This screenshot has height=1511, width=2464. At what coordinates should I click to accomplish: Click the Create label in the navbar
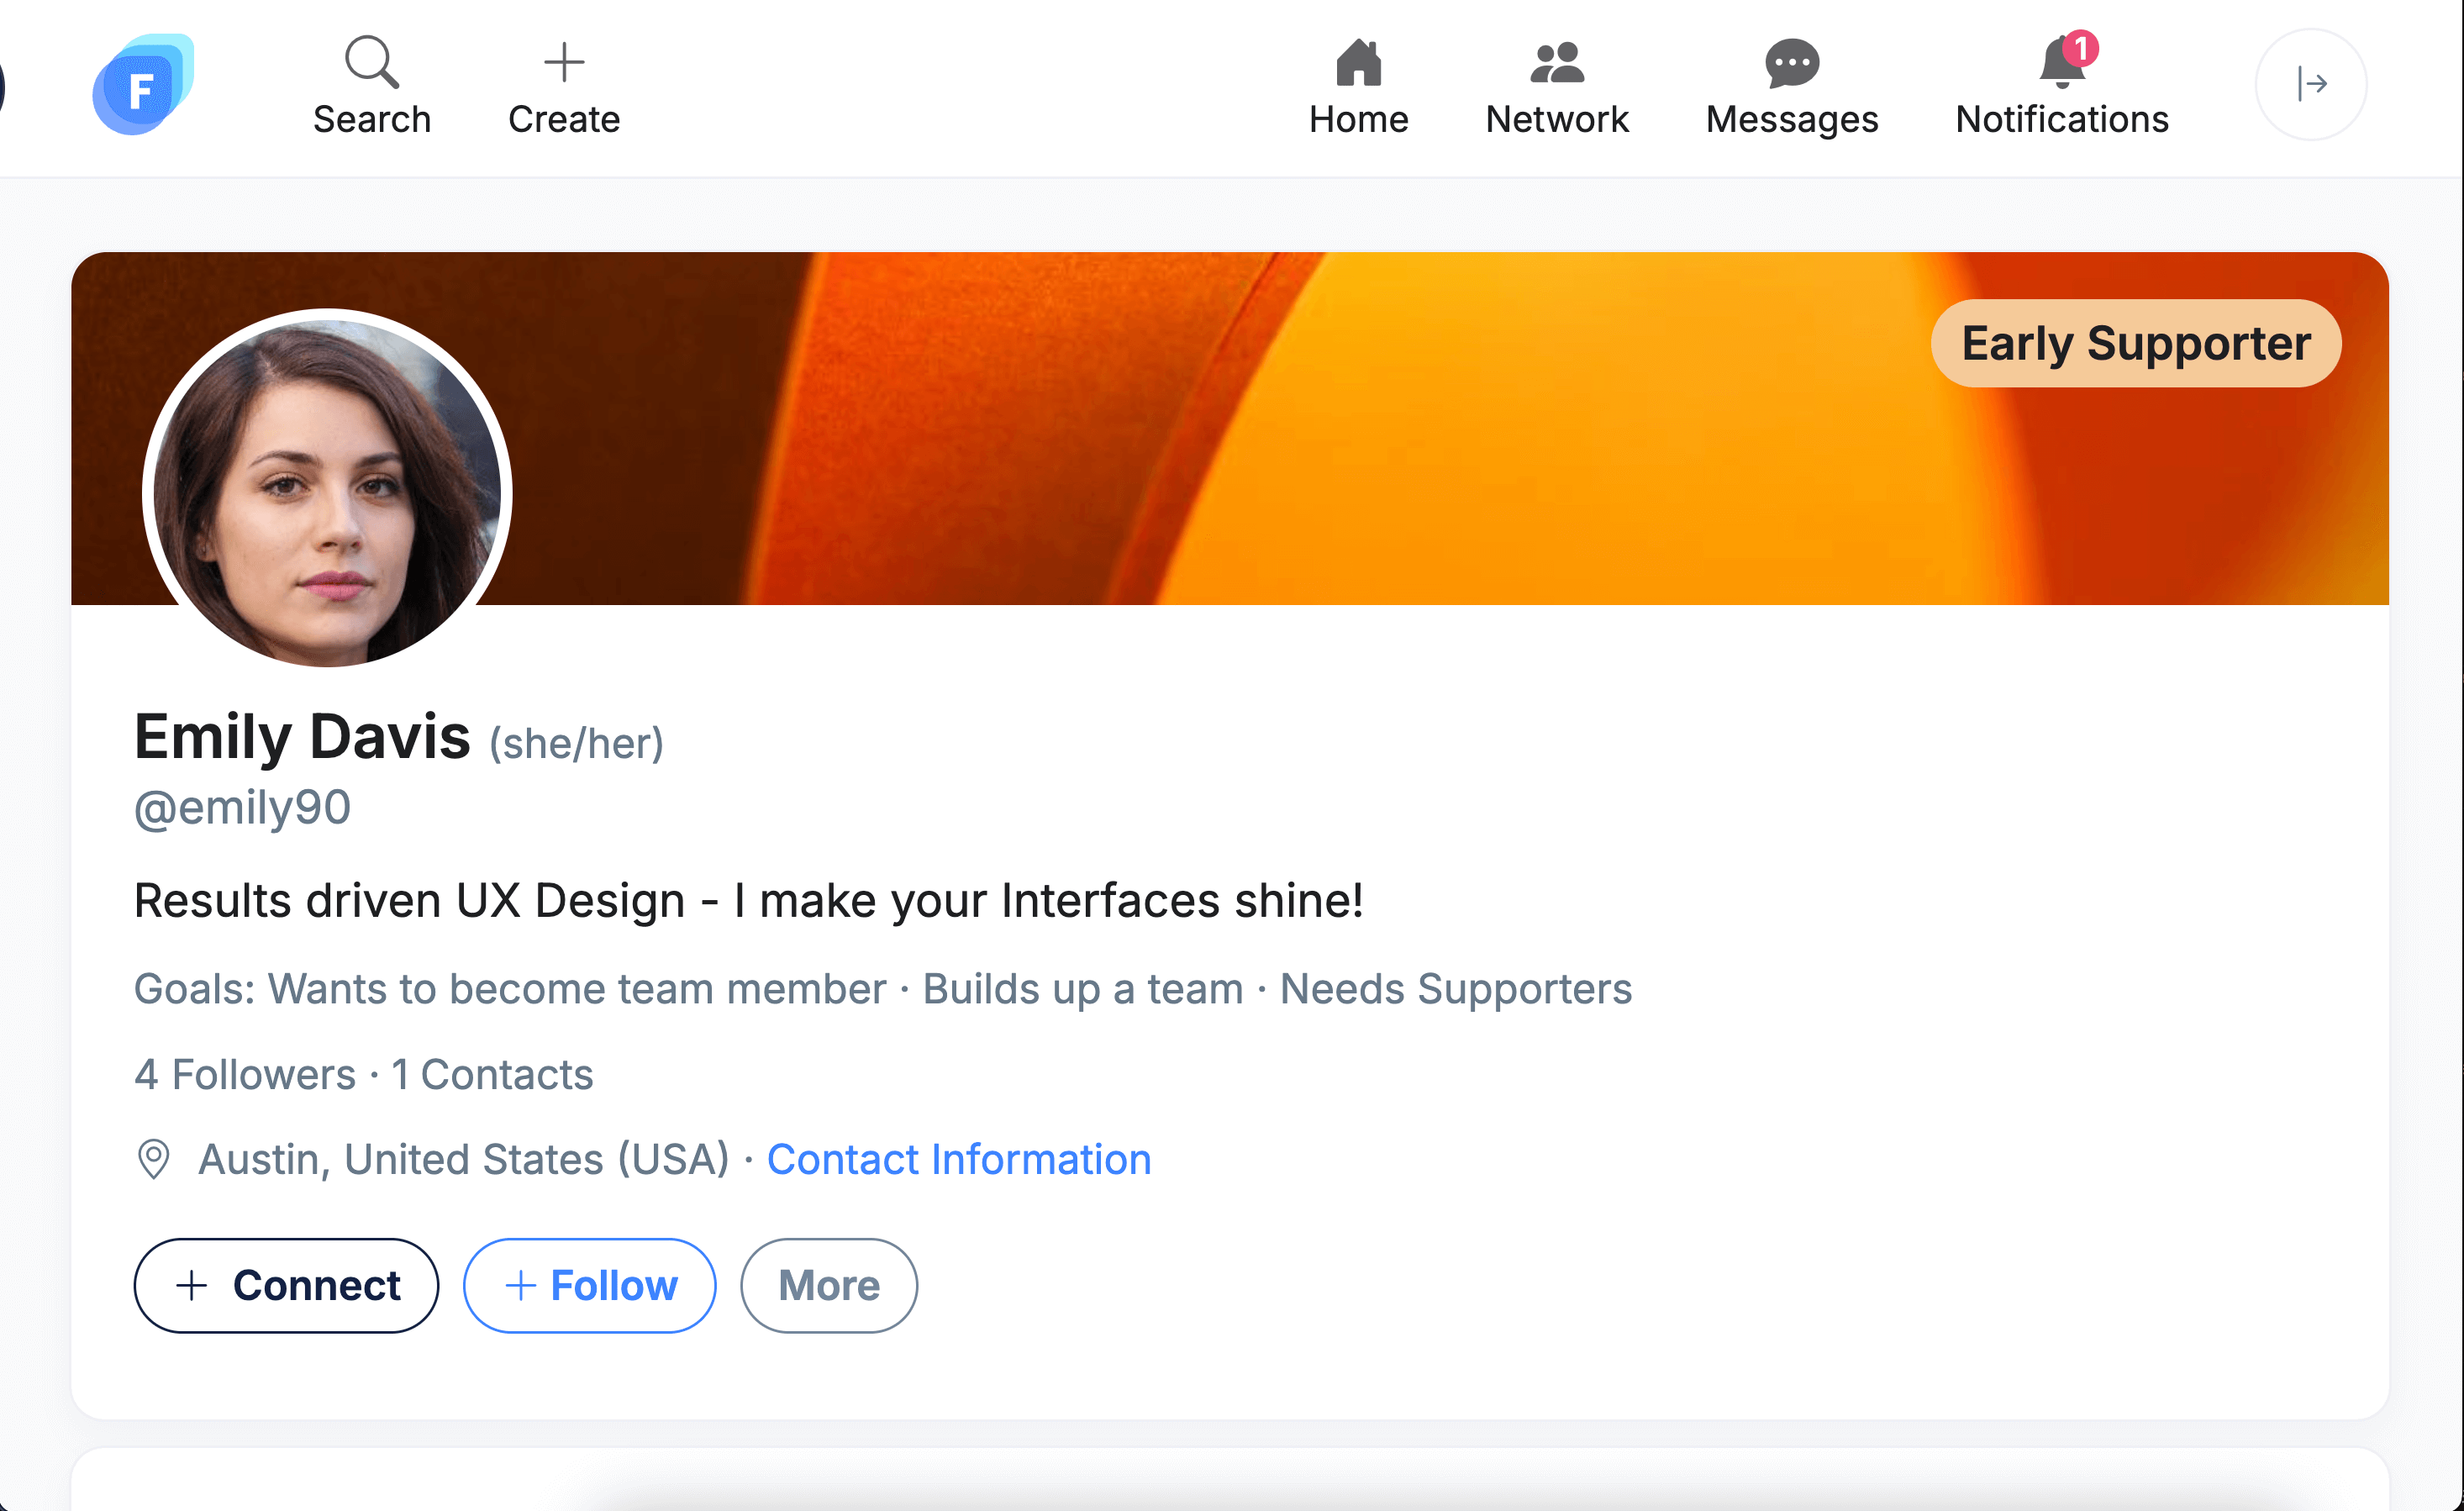pos(564,119)
